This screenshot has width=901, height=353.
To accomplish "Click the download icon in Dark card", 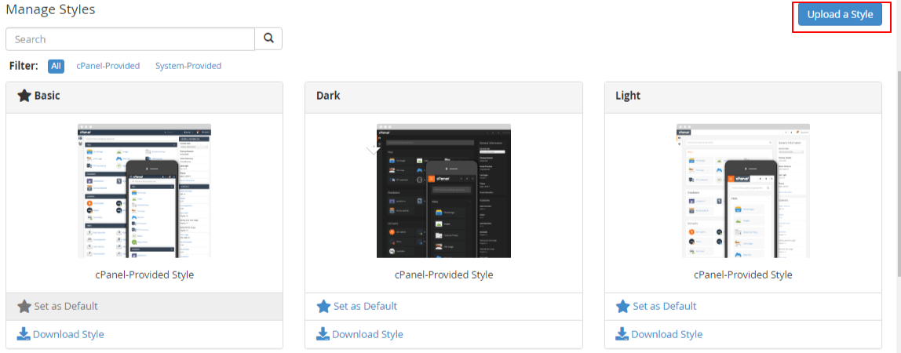I will point(323,334).
